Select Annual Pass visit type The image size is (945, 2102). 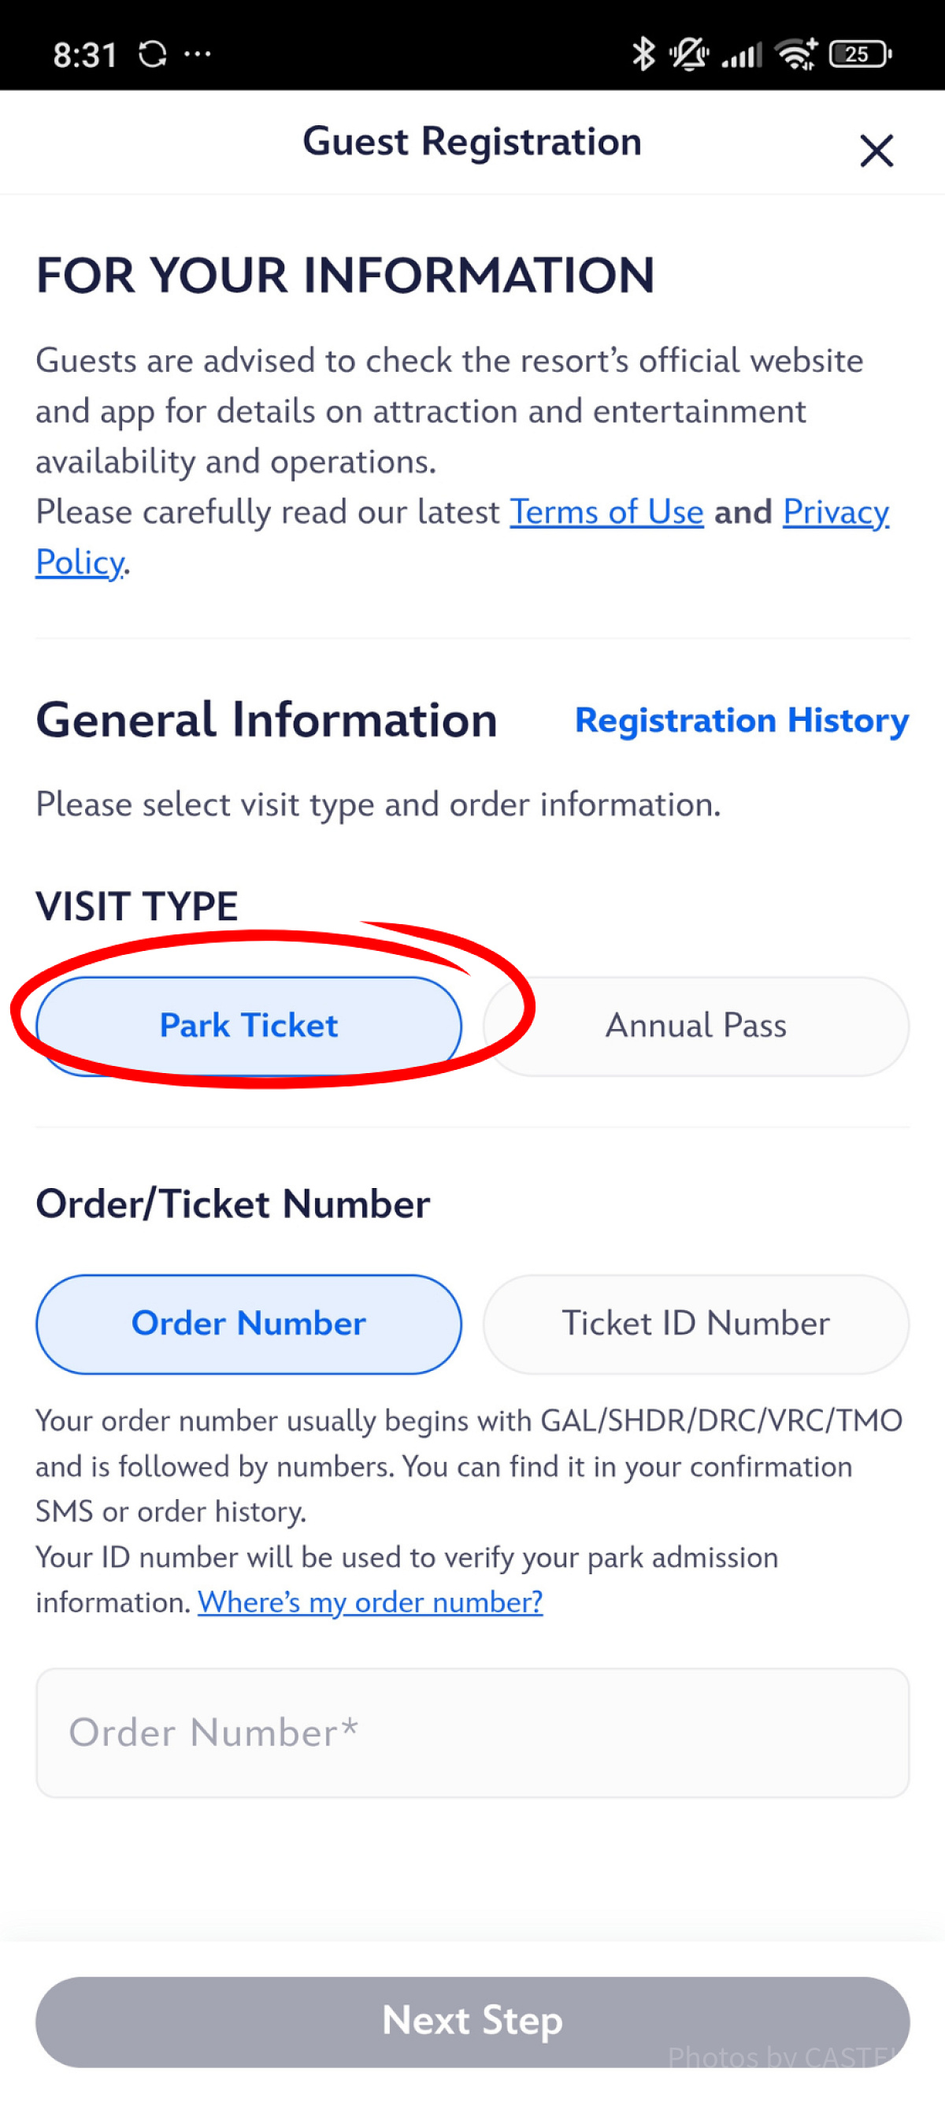point(695,1026)
